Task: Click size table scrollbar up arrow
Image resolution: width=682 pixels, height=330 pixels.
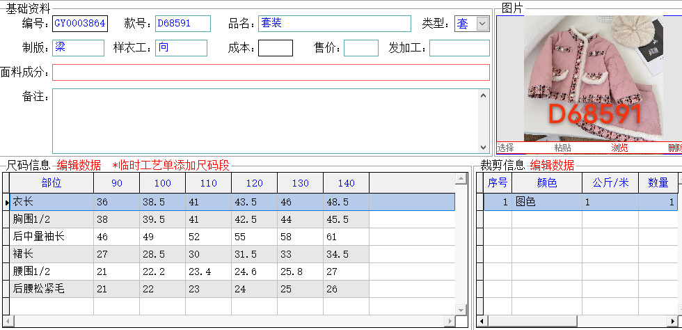Action: click(x=461, y=178)
